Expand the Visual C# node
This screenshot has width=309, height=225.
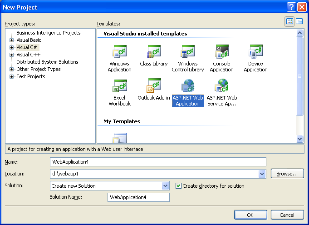pyautogui.click(x=11, y=47)
